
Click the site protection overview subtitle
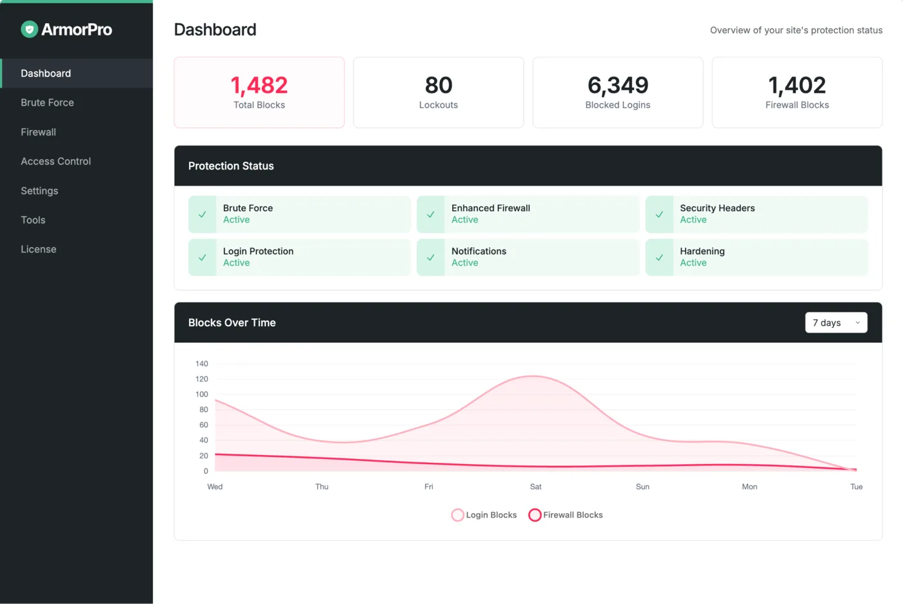[796, 30]
